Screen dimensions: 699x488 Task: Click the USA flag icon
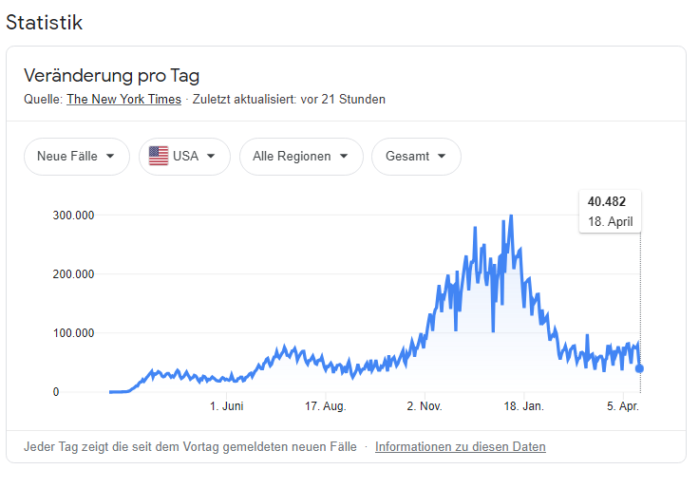(159, 157)
